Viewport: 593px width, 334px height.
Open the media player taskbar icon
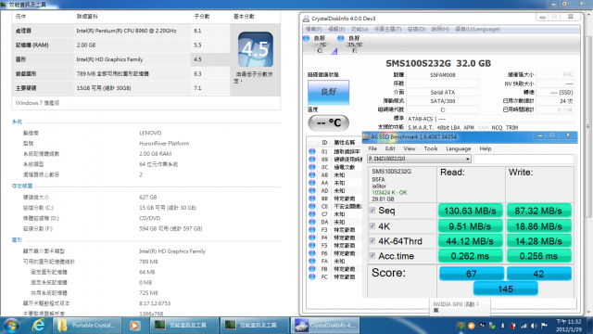click(134, 326)
